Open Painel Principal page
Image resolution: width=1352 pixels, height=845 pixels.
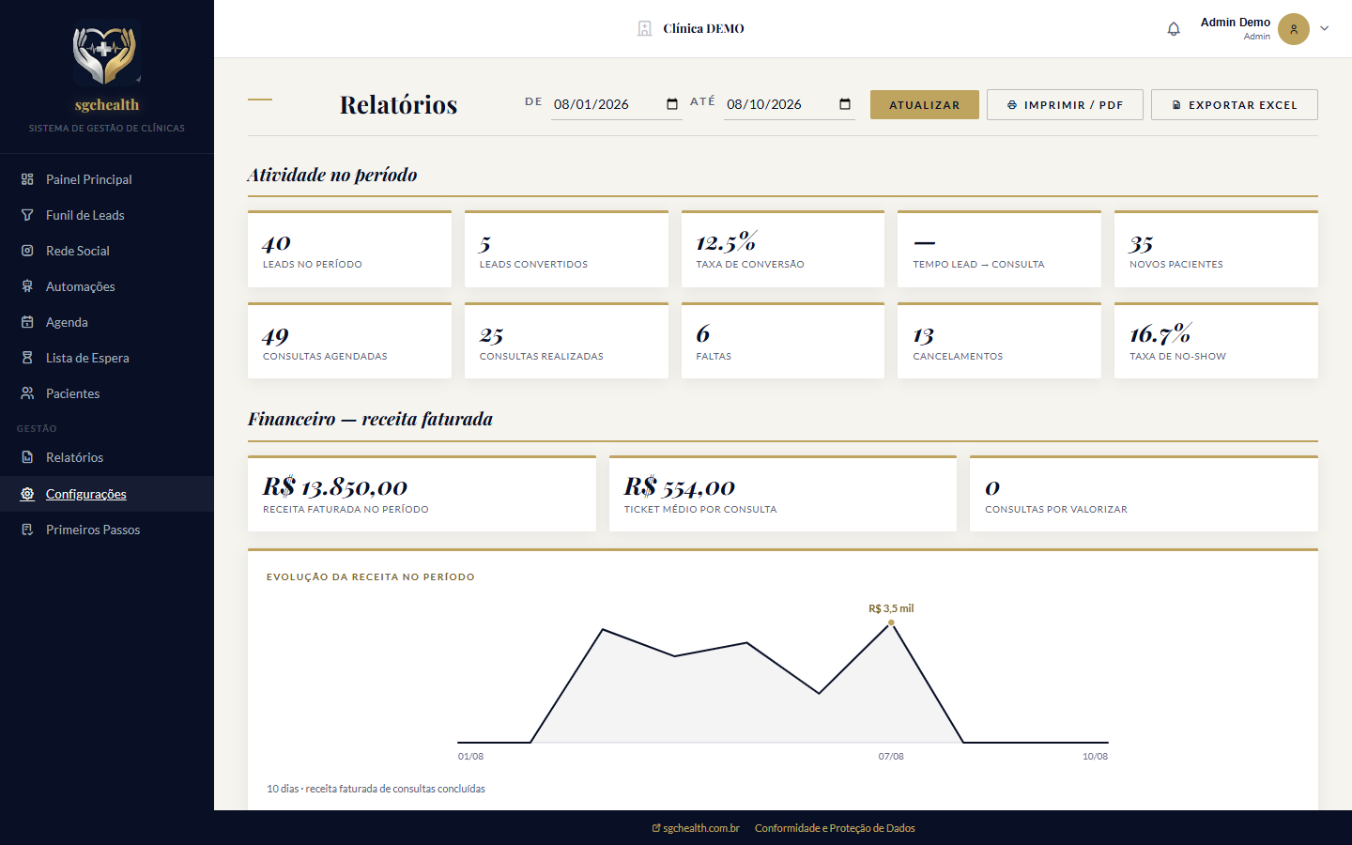(x=107, y=179)
